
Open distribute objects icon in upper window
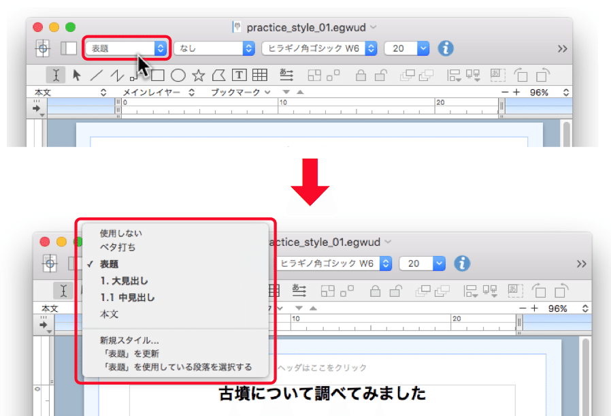point(473,76)
